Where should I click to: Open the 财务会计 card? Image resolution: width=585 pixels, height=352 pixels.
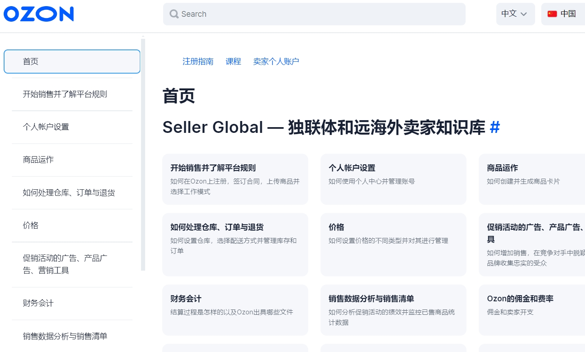pyautogui.click(x=235, y=310)
